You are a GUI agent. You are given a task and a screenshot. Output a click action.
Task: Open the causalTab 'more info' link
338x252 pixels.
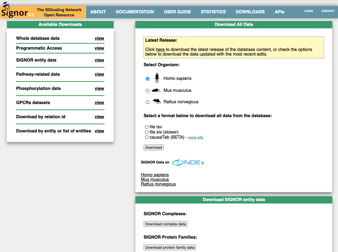pos(196,138)
